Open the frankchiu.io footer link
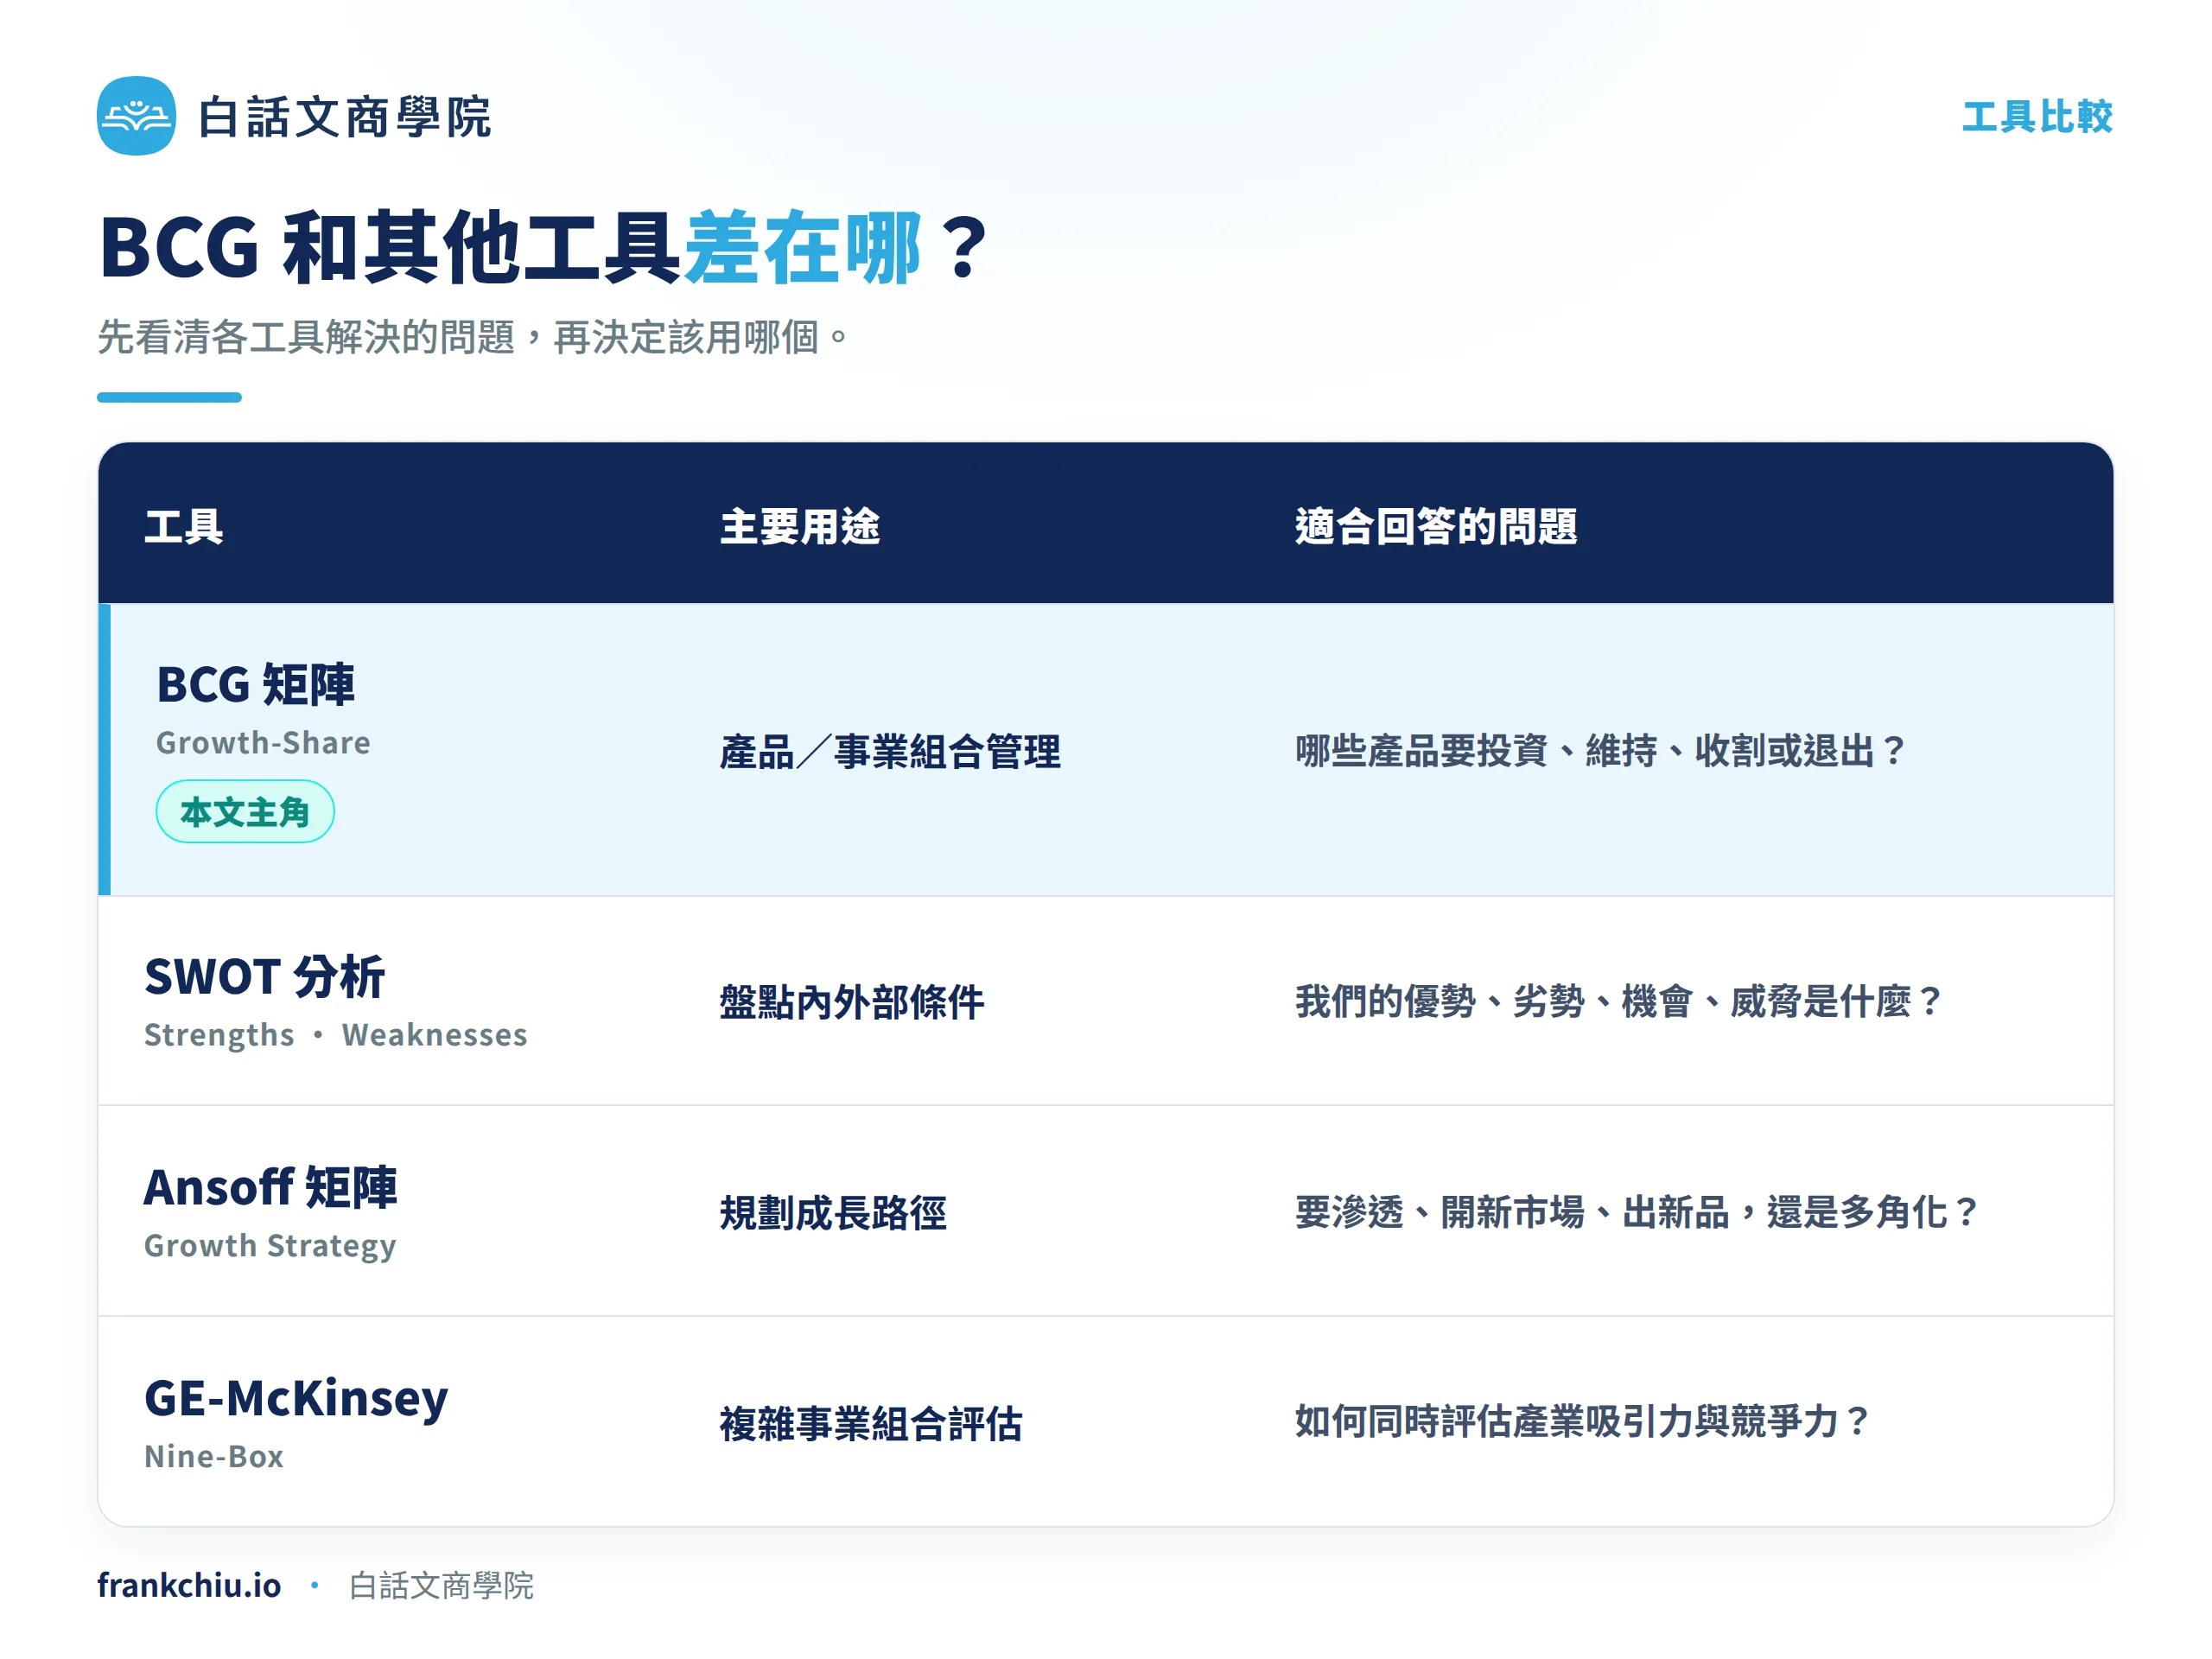Viewport: 2212px width, 1659px height. click(x=189, y=1585)
